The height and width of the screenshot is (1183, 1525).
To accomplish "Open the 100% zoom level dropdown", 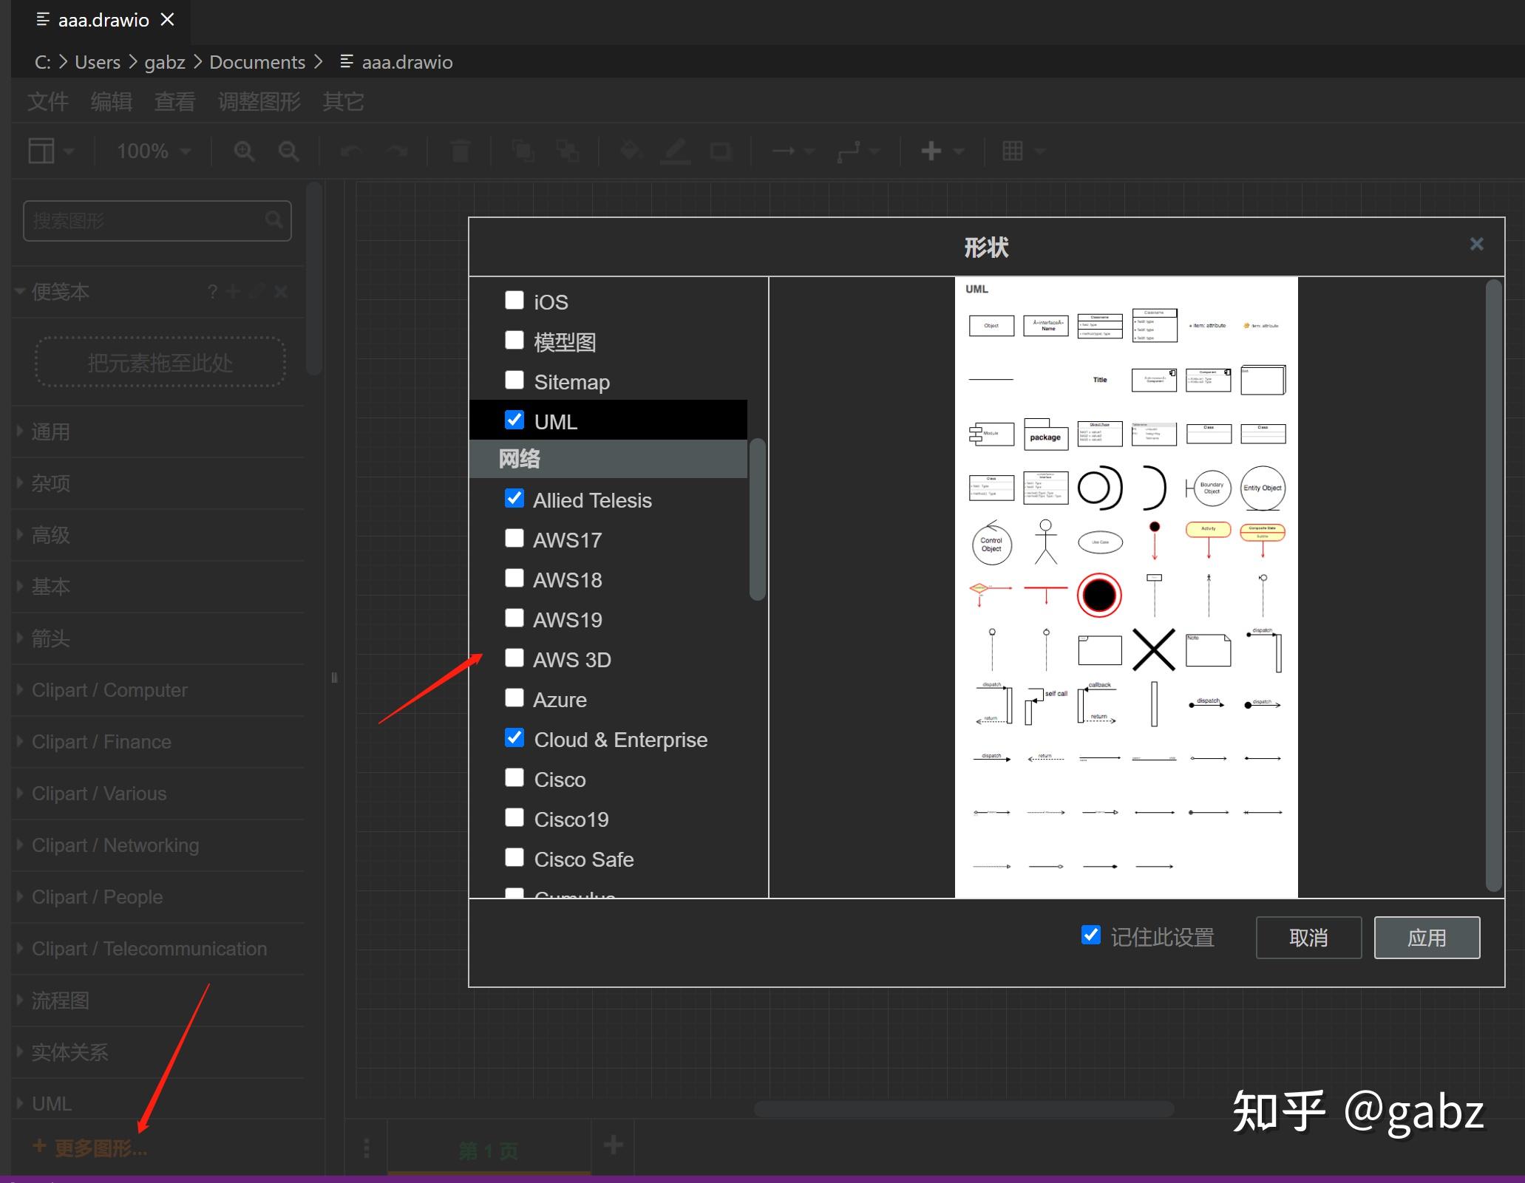I will tap(151, 151).
